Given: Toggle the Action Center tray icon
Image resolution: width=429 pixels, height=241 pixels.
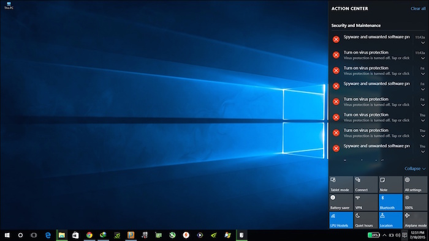Looking at the screenshot, I should coord(404,235).
